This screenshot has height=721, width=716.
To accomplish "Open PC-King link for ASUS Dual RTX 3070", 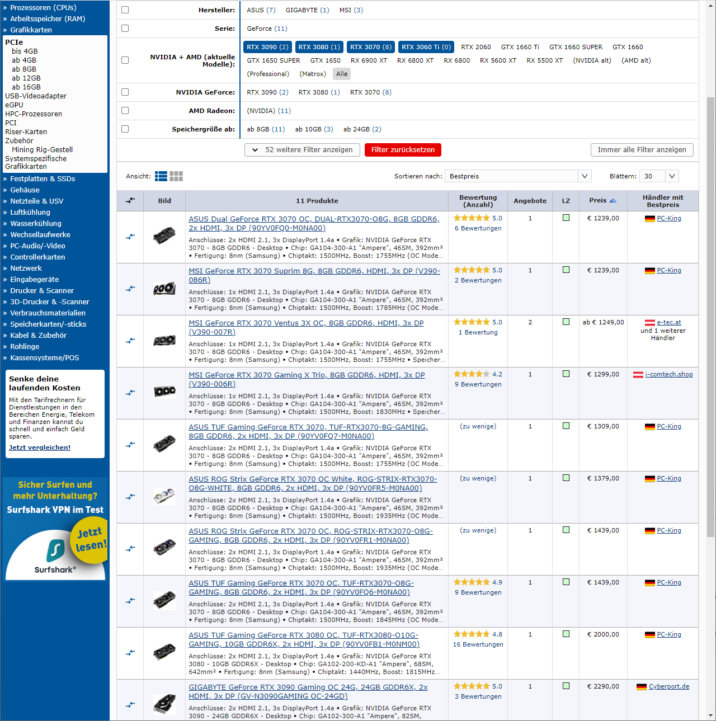I will click(669, 218).
